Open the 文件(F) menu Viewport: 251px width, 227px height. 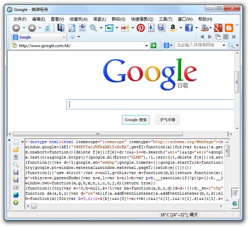click(x=20, y=19)
